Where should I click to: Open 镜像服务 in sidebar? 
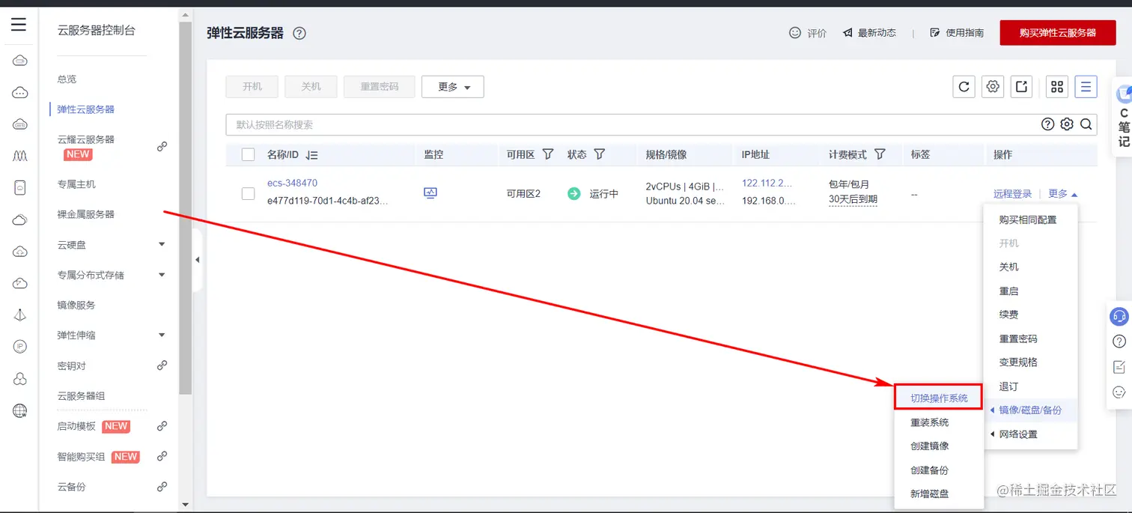tap(76, 305)
